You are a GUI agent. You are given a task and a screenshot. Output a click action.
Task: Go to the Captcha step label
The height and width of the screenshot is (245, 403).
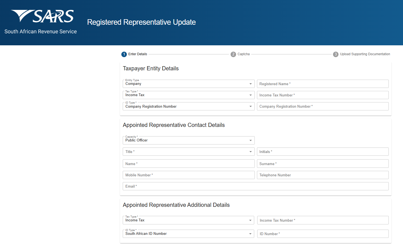244,54
